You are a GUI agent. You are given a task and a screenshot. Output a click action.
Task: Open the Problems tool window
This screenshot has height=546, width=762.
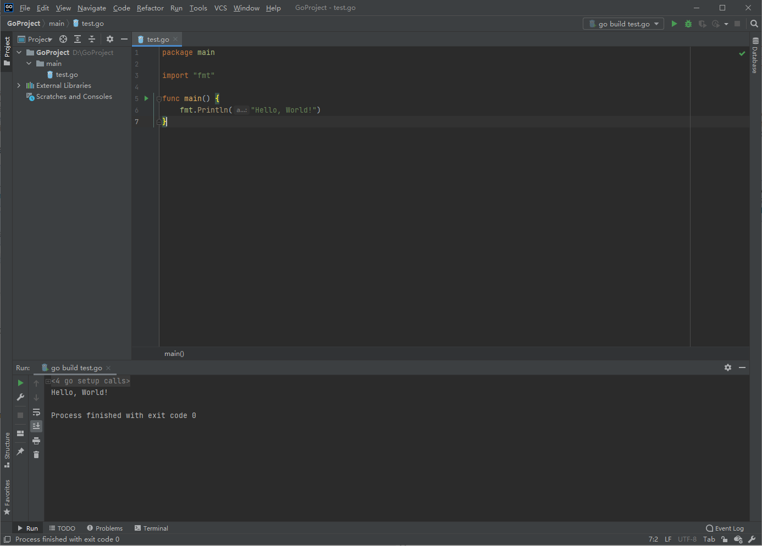tap(104, 528)
